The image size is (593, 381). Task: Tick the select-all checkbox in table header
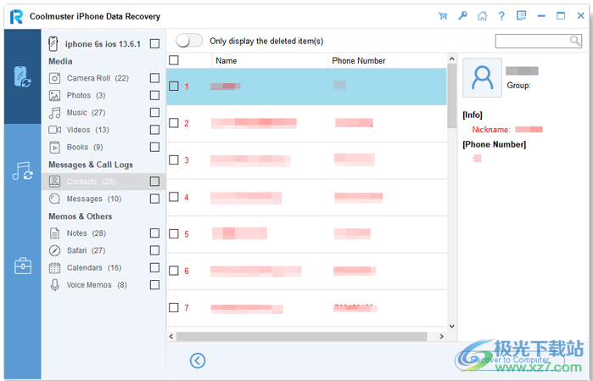pyautogui.click(x=174, y=60)
